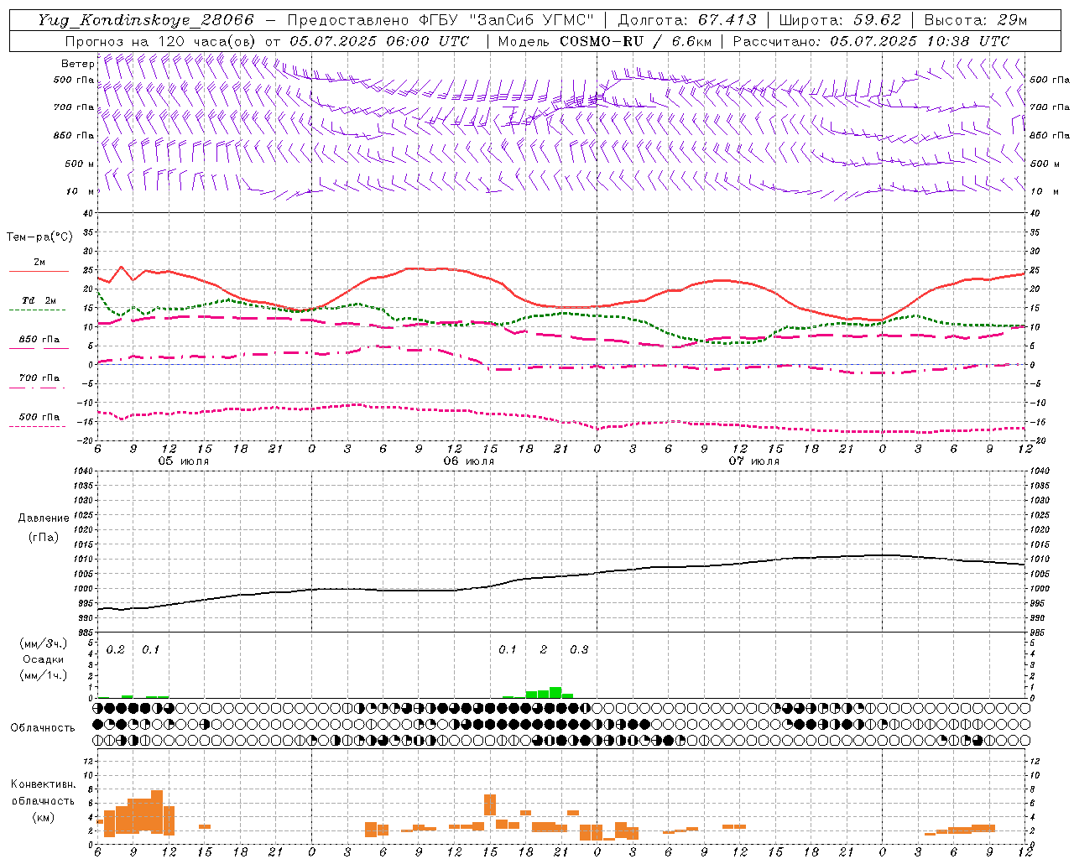The height and width of the screenshot is (859, 1074).
Task: Click the right-side 700 гПа wind level label
Action: point(1050,107)
